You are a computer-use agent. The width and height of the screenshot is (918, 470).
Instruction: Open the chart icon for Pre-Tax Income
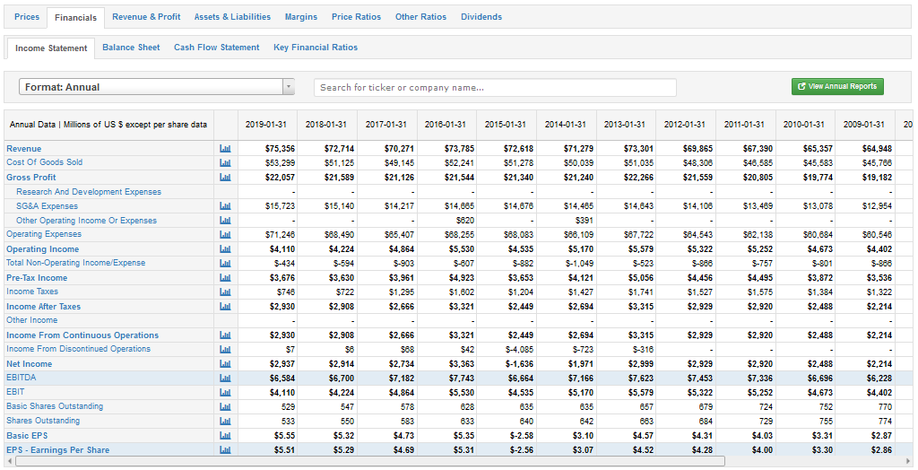coord(225,278)
